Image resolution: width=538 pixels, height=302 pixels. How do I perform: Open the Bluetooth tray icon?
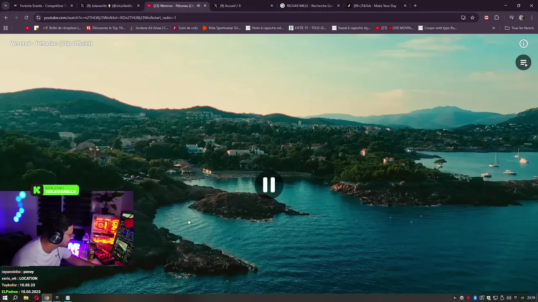tap(475, 298)
